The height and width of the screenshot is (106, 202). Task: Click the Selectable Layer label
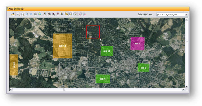point(145,14)
